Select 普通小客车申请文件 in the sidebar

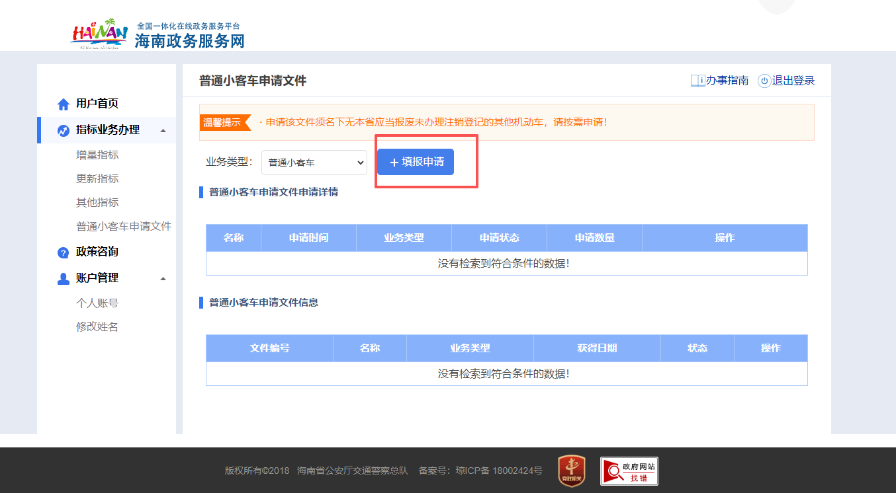coord(123,226)
